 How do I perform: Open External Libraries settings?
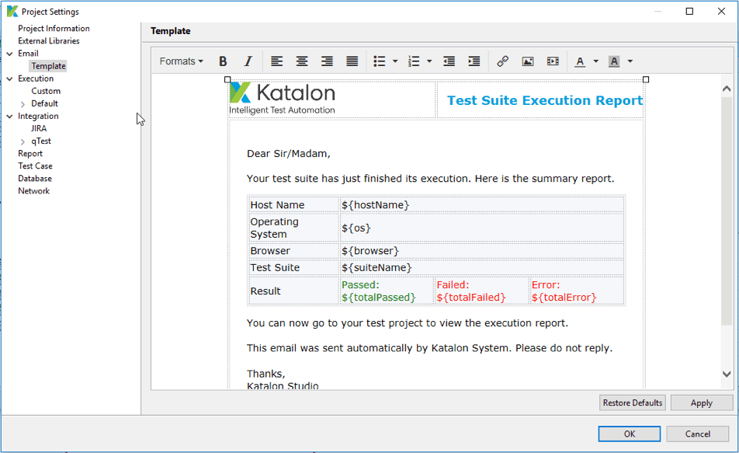[49, 41]
